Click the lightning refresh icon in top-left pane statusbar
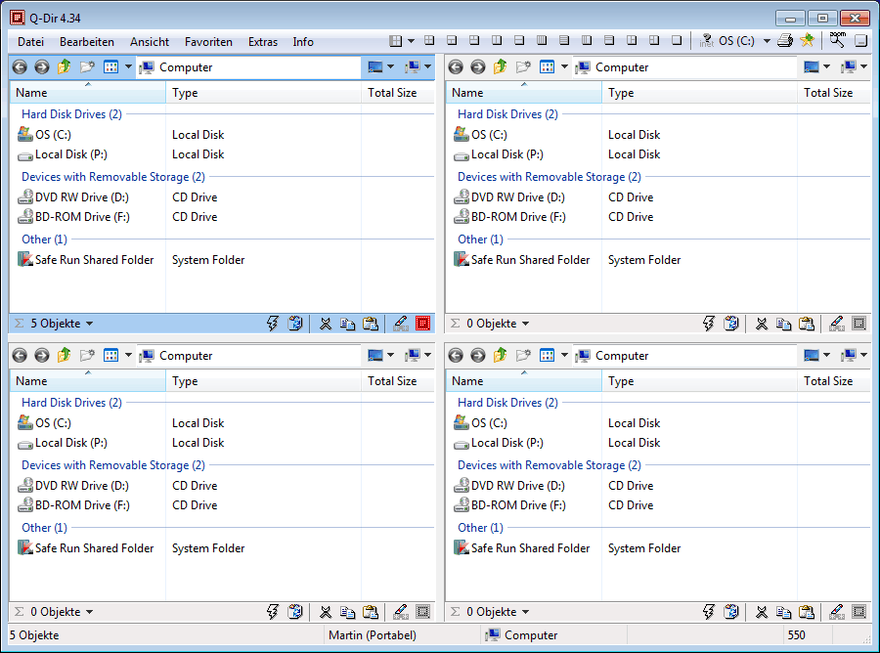This screenshot has height=653, width=880. (273, 323)
